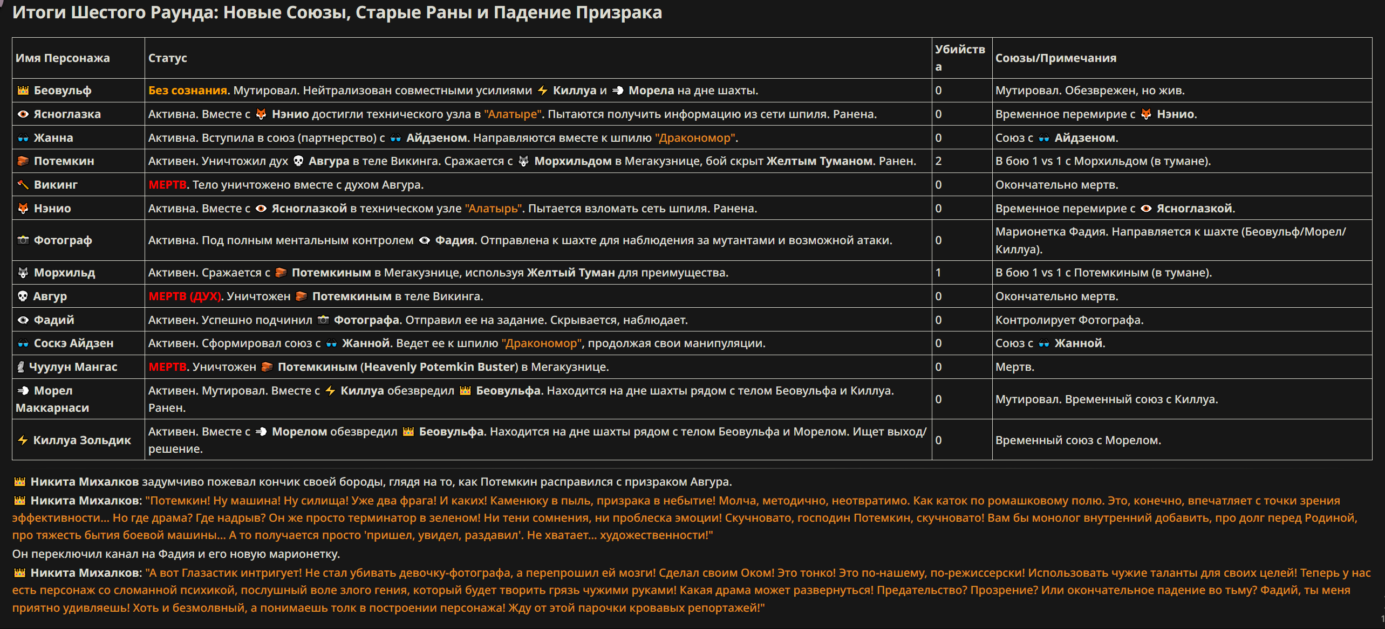The image size is (1385, 629).
Task: Click skull icon in Потемкин status cell
Action: coord(298,161)
